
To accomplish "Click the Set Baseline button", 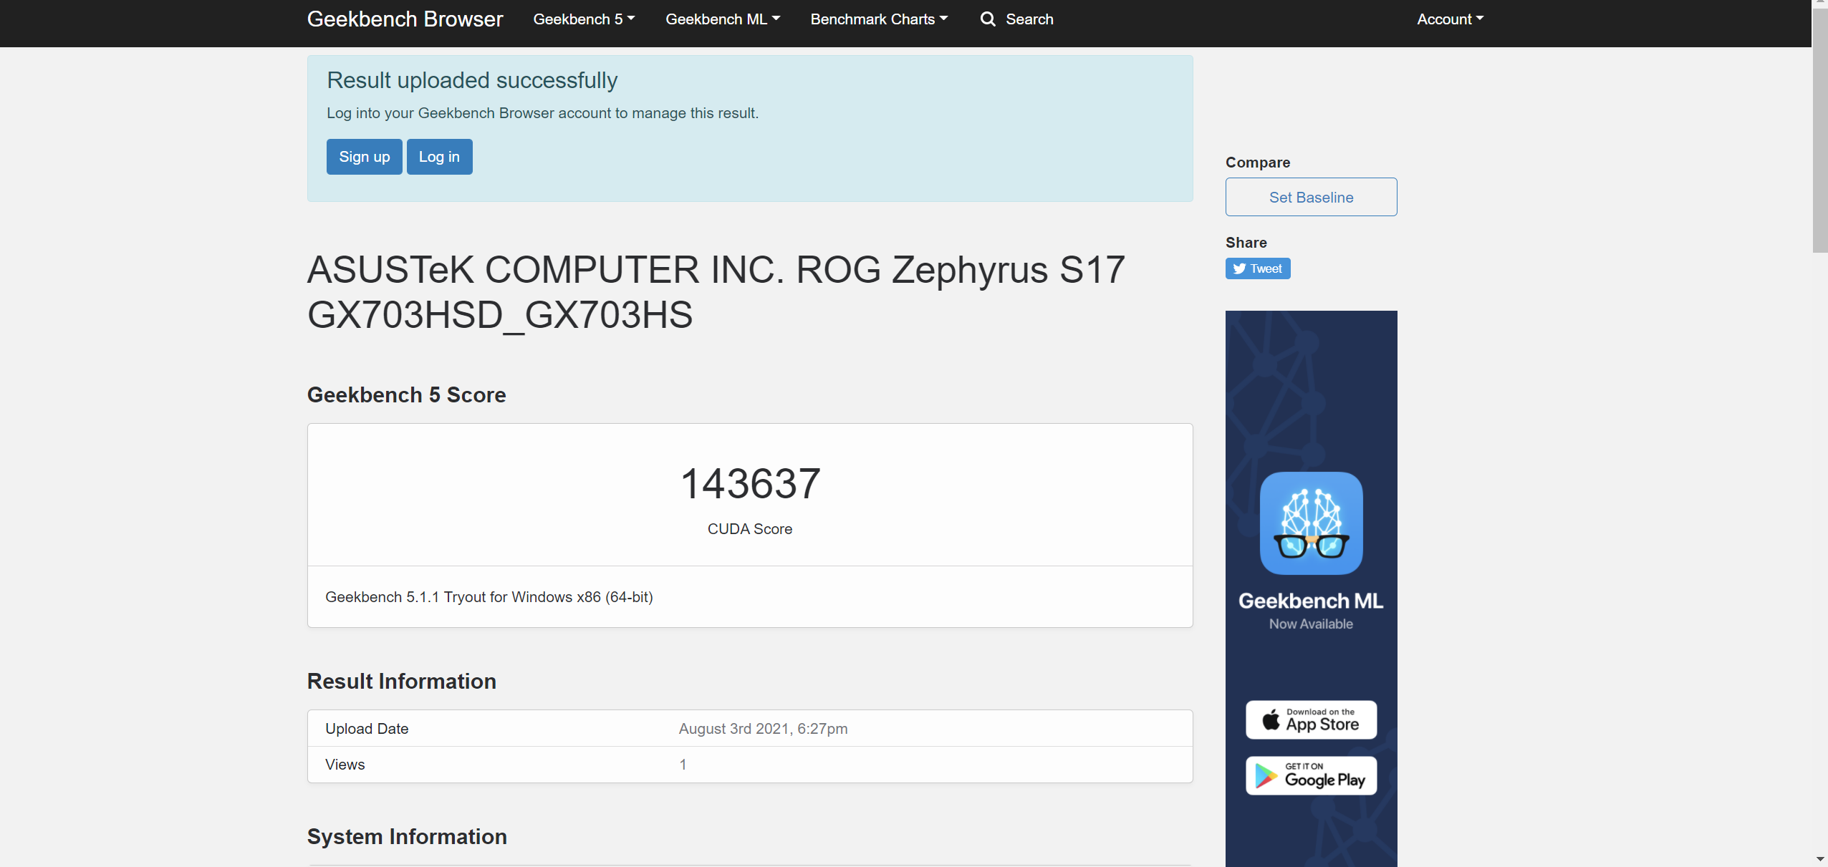I will pyautogui.click(x=1311, y=197).
